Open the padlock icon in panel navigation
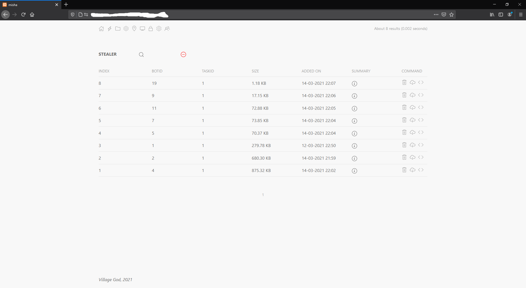Viewport: 526px width, 288px height. 151,29
